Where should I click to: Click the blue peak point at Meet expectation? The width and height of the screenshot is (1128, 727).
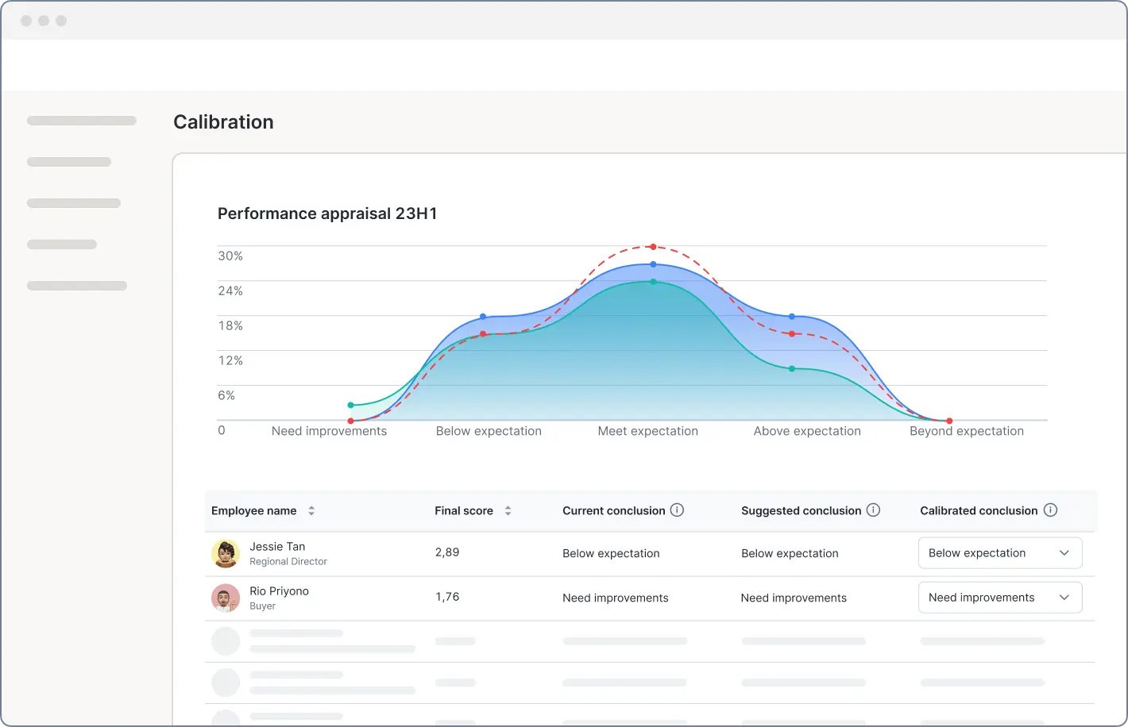tap(653, 264)
